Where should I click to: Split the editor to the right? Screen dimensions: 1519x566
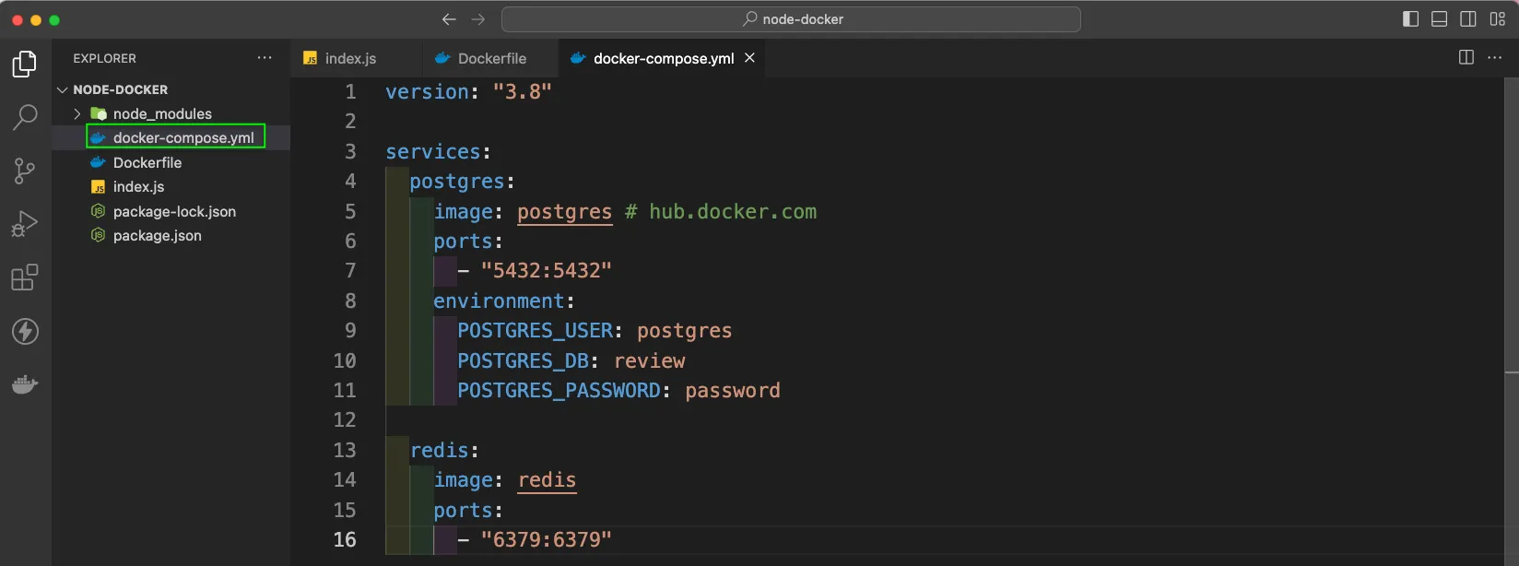click(1466, 57)
